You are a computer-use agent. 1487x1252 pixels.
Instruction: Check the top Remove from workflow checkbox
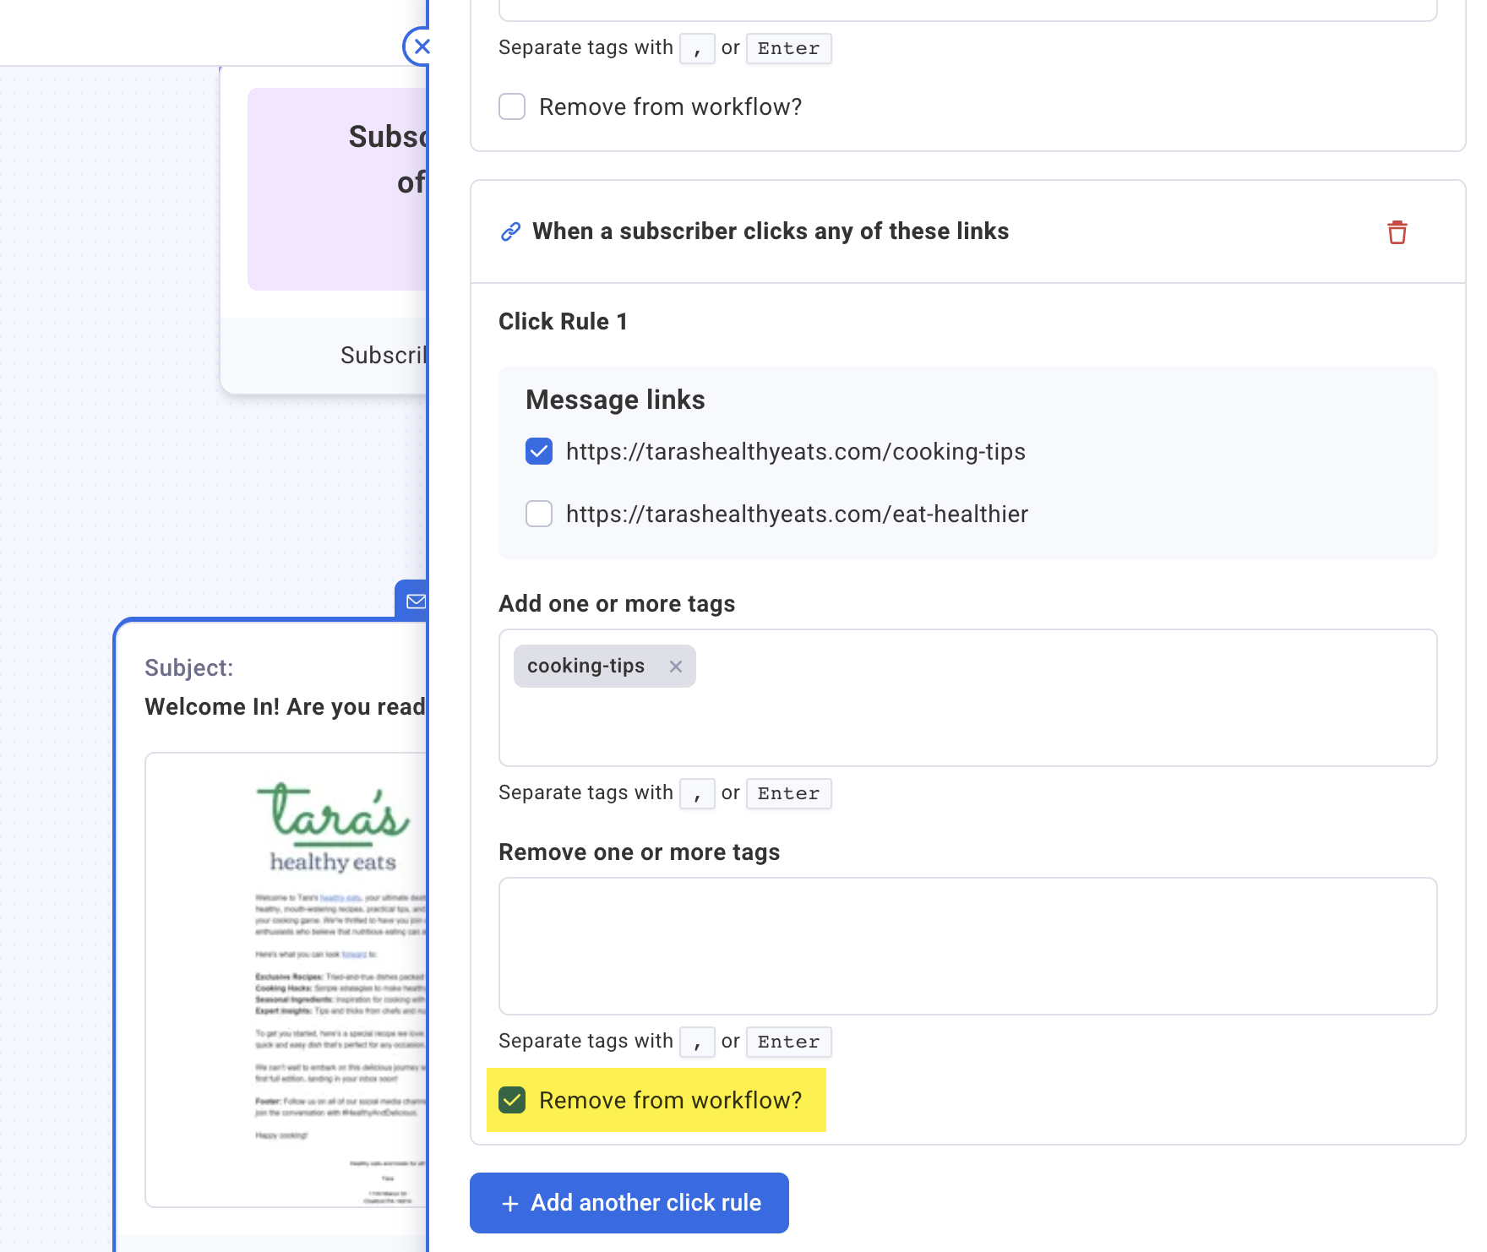pyautogui.click(x=512, y=106)
